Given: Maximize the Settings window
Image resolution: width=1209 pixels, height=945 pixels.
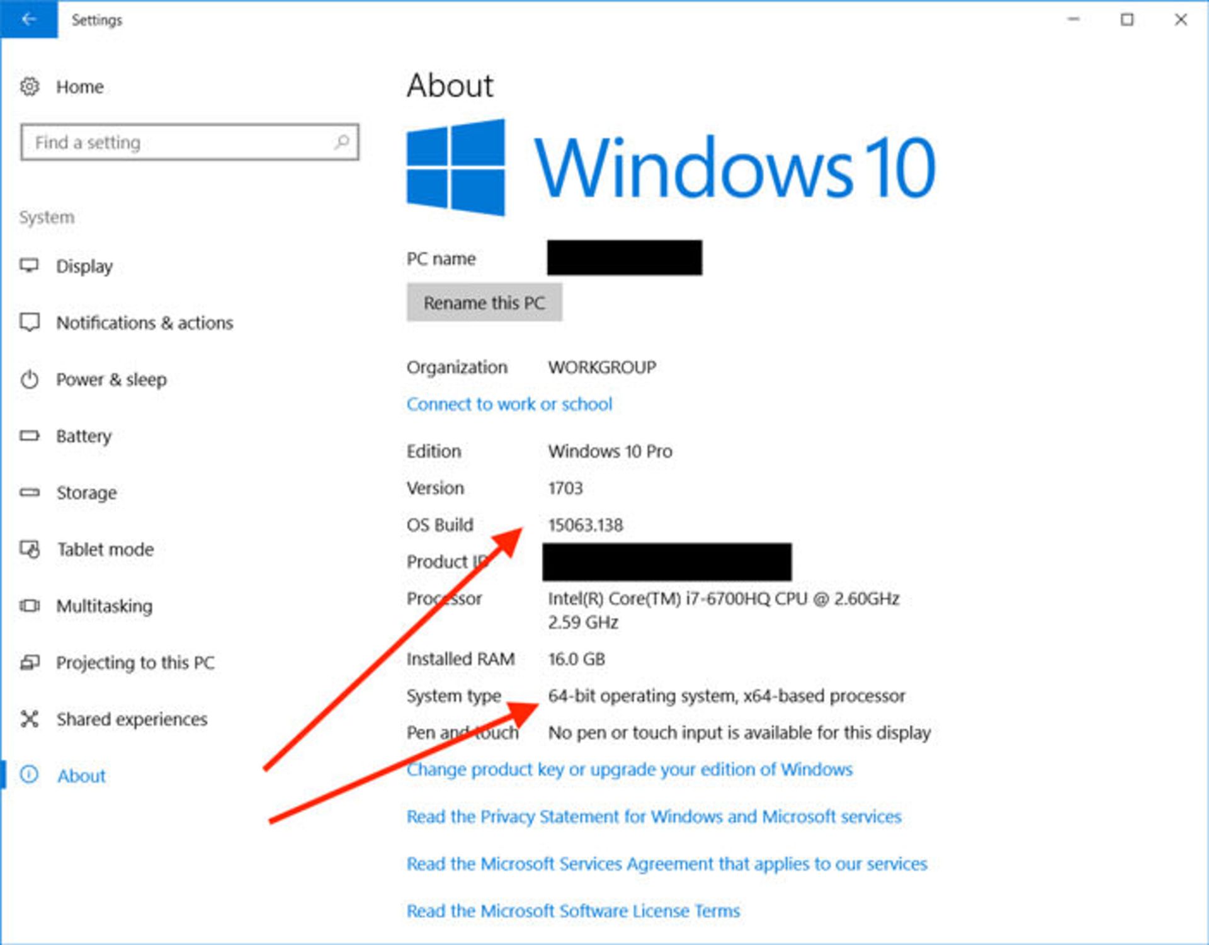Looking at the screenshot, I should click(1127, 20).
